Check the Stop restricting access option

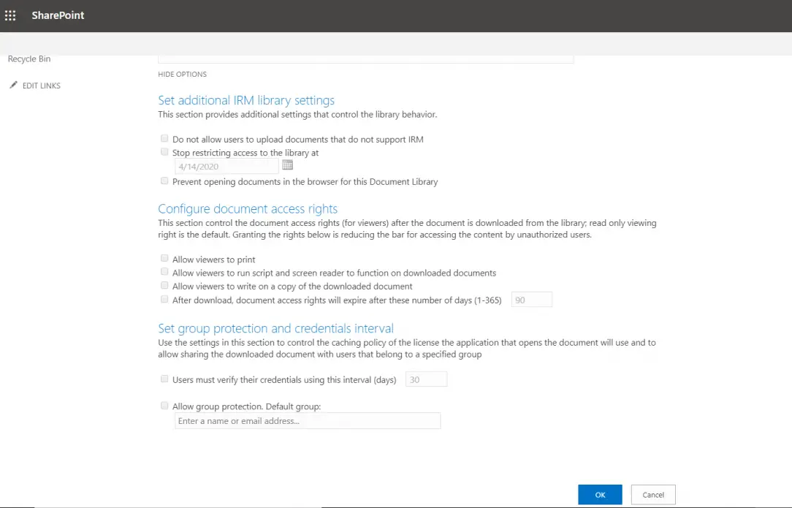pyautogui.click(x=164, y=152)
